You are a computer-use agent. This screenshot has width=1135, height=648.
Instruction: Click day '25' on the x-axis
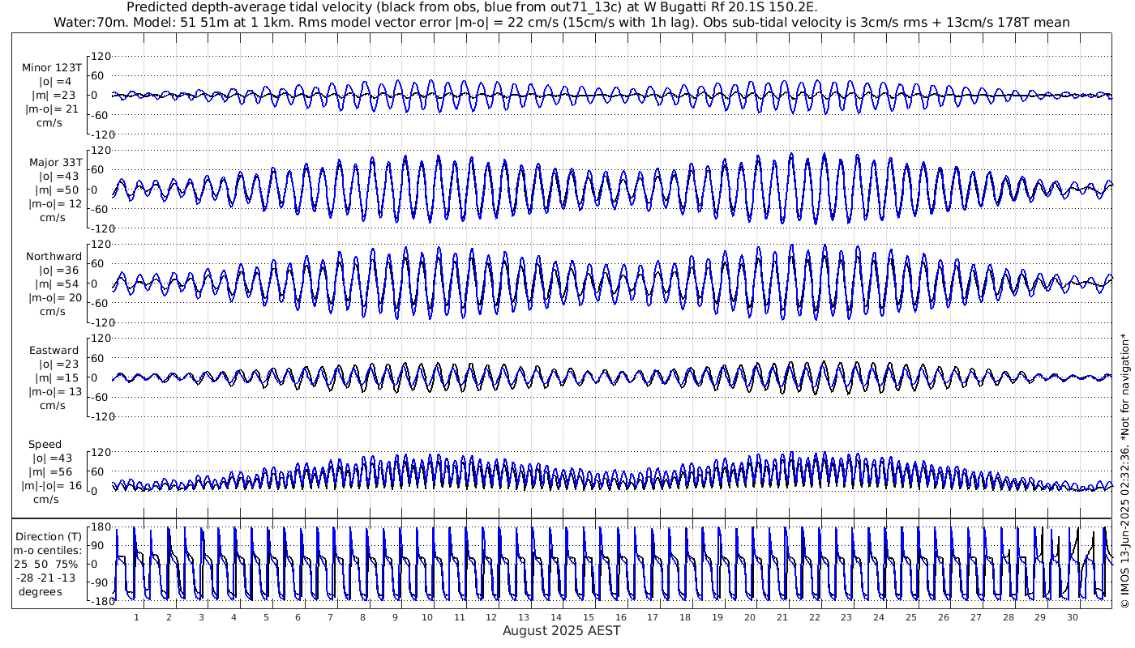pos(911,617)
